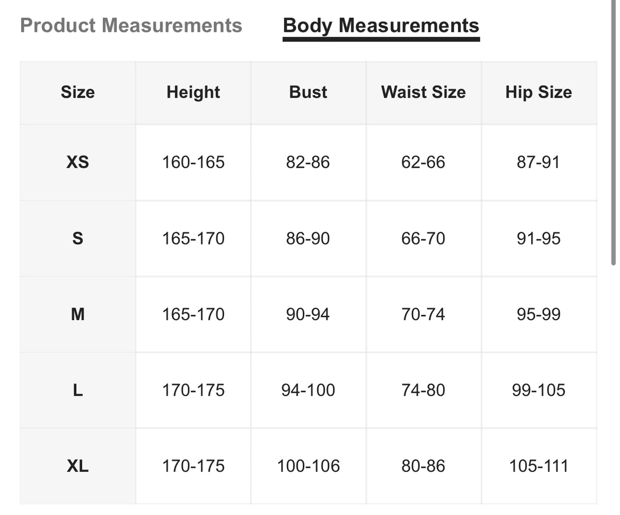The height and width of the screenshot is (515, 620).
Task: Select the XS size row label
Action: point(78,163)
